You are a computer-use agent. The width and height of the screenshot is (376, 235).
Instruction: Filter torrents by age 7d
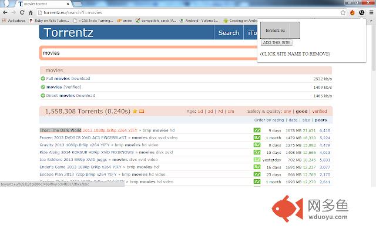pyautogui.click(x=220, y=111)
